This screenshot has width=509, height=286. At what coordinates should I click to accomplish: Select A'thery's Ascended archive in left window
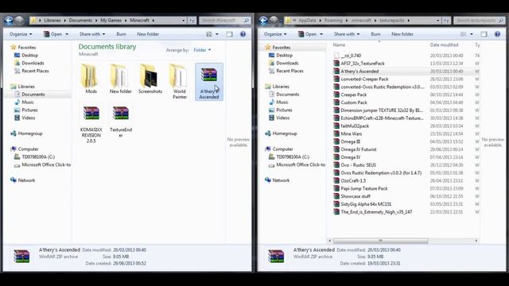(209, 82)
